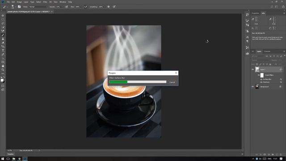Hide the Background layer
The image size is (286, 161).
click(x=253, y=87)
